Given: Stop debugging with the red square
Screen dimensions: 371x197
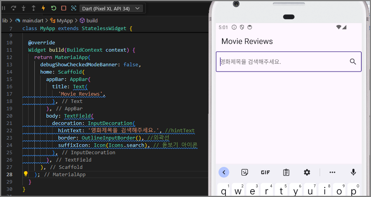Looking at the screenshot, I should (64, 8).
